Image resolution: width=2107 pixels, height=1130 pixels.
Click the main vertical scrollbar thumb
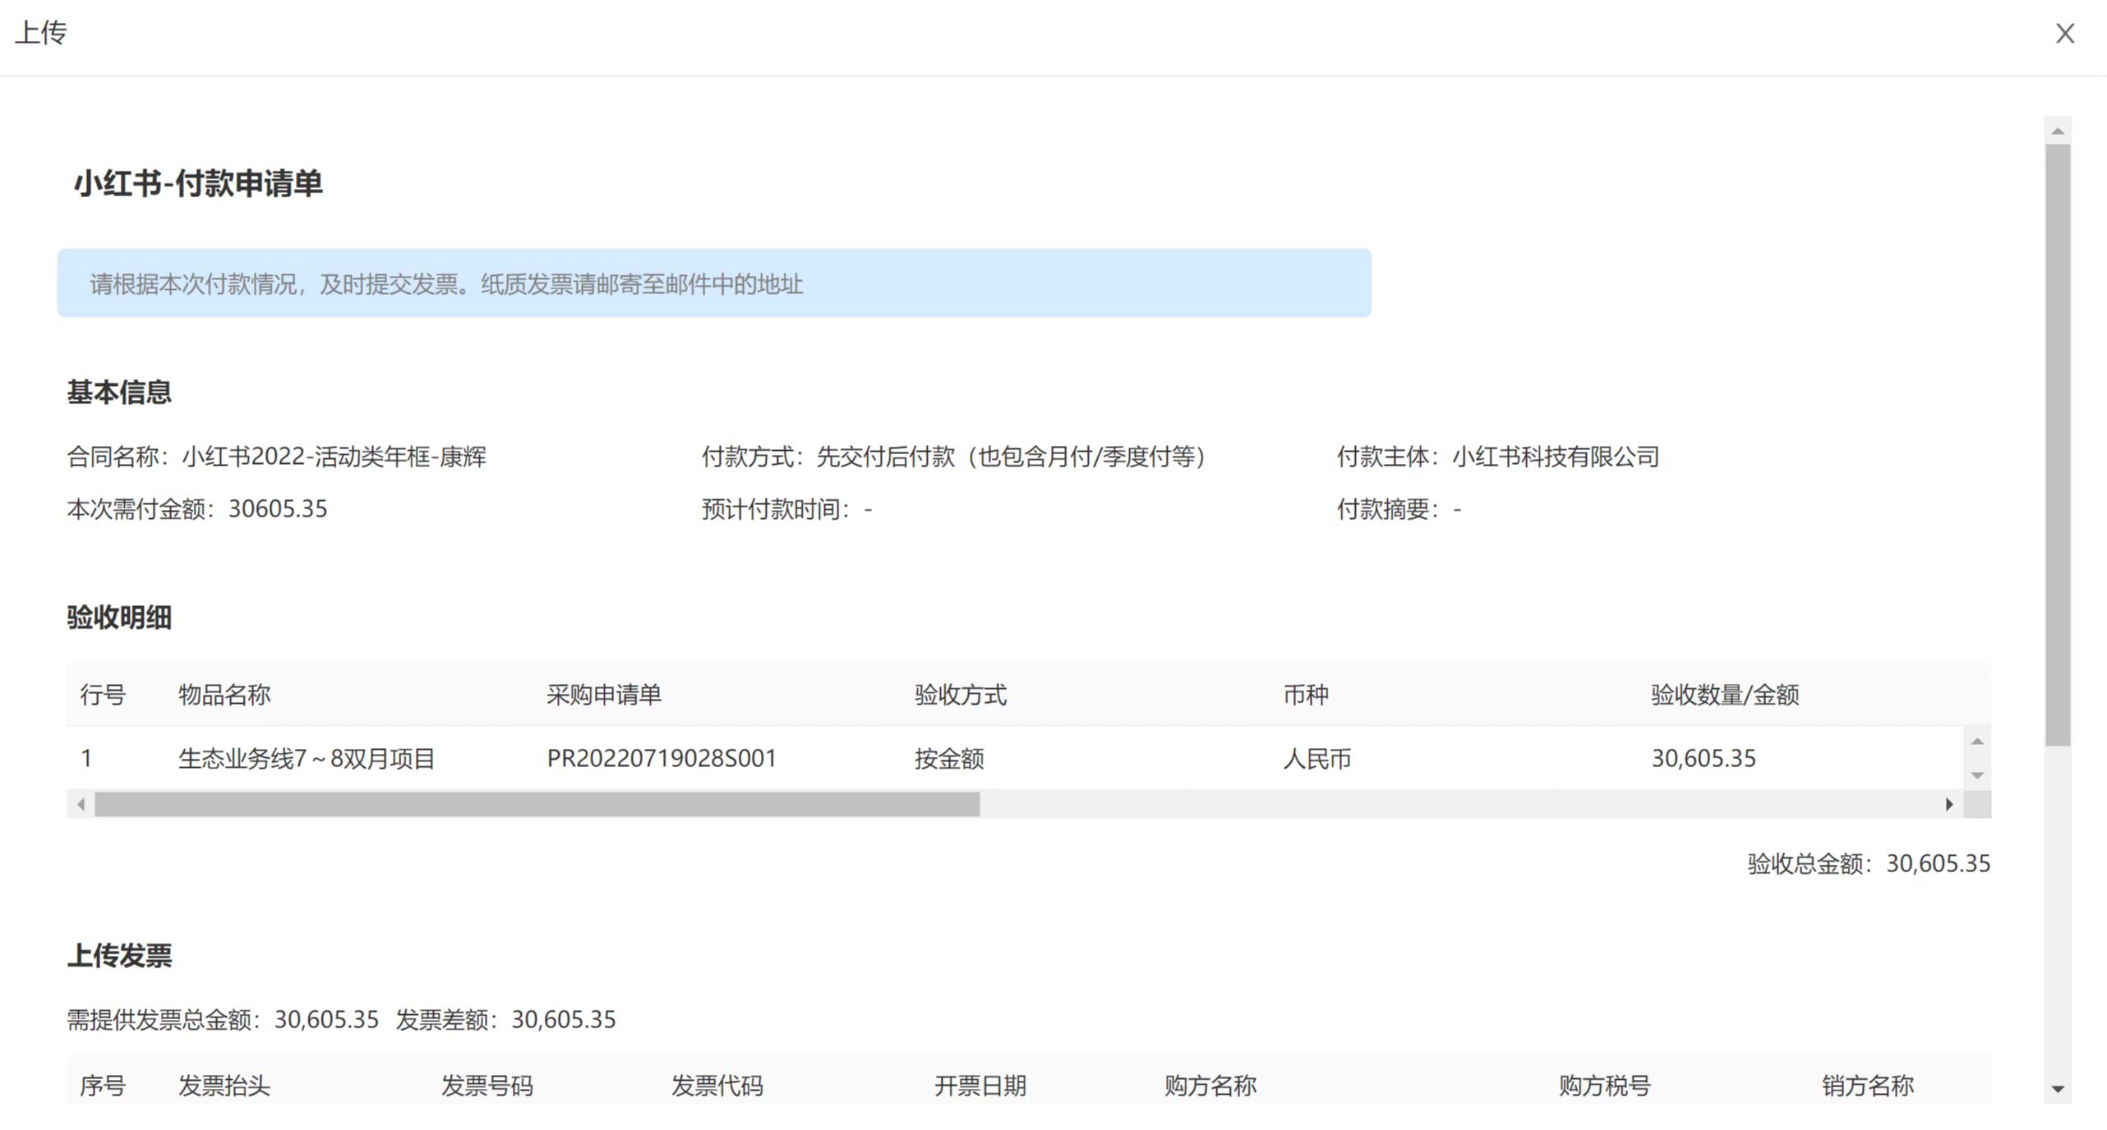2058,443
